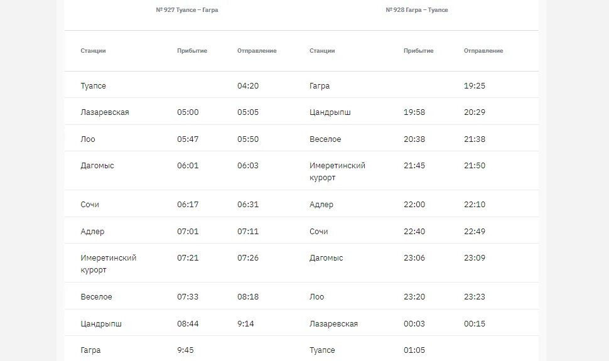The width and height of the screenshot is (609, 361).
Task: Click the Гагра arrival time 9:45
Action: [x=185, y=350]
